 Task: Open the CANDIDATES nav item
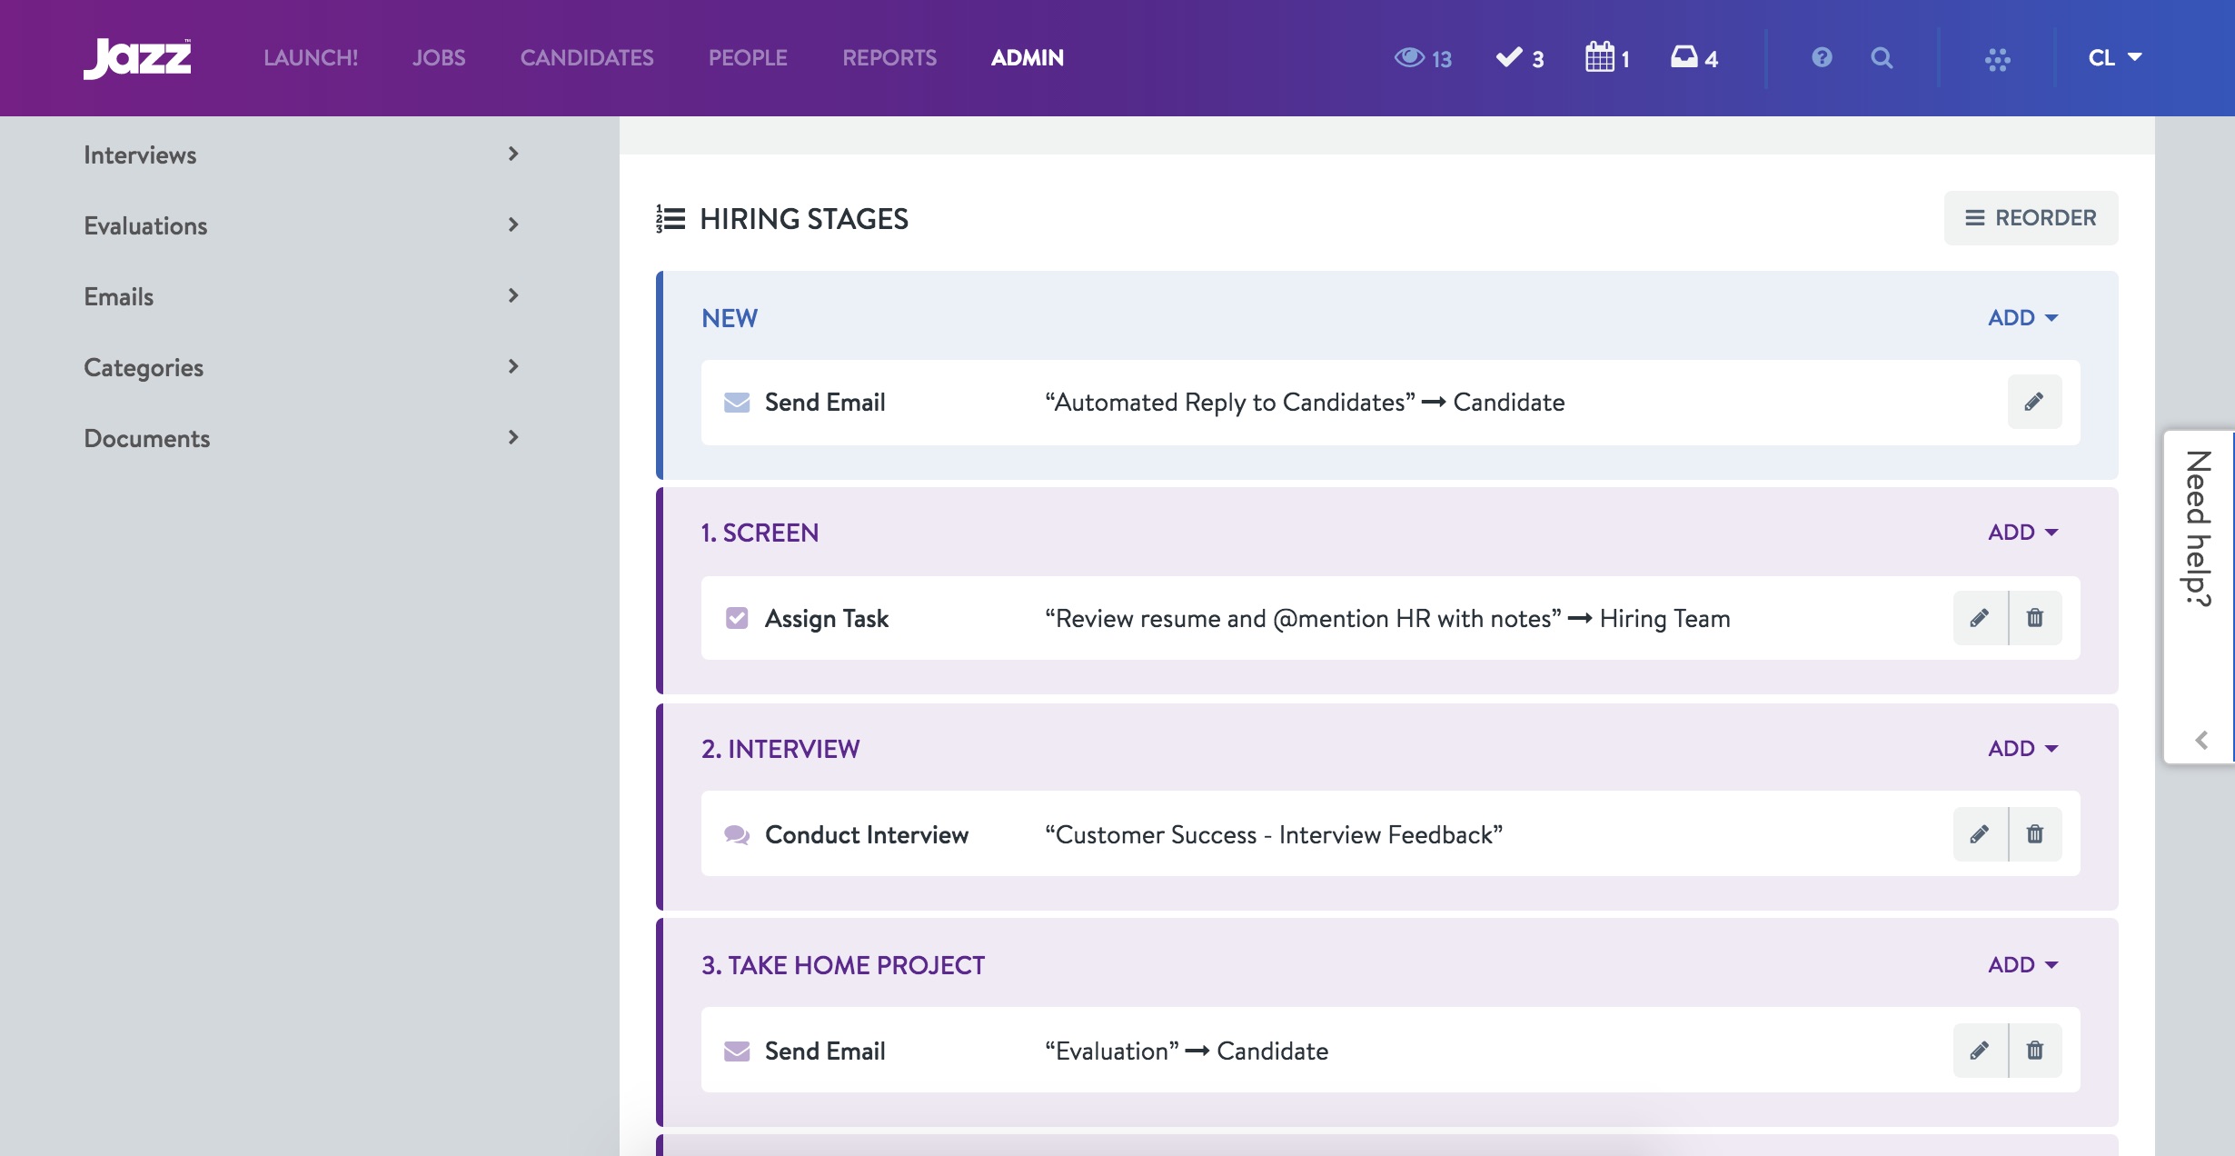(587, 58)
